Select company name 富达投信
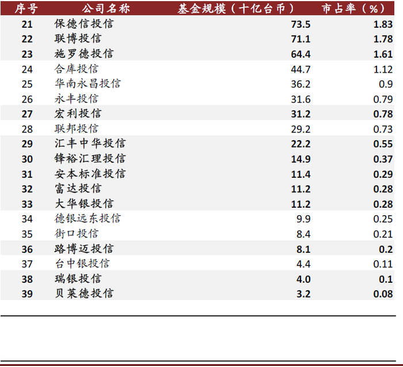This screenshot has width=403, height=367. [78, 189]
